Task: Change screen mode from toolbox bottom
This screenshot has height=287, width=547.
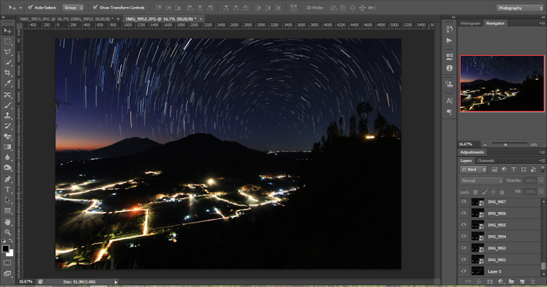Action: point(8,274)
